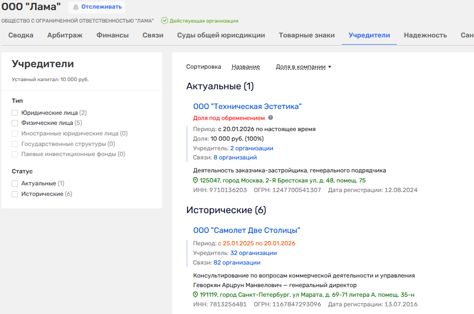Viewport: 474px width, 314px height.
Task: Switch to the Финансы tab
Action: point(112,35)
